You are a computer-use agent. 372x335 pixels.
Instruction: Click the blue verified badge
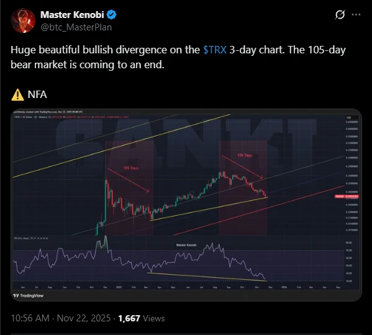(111, 15)
